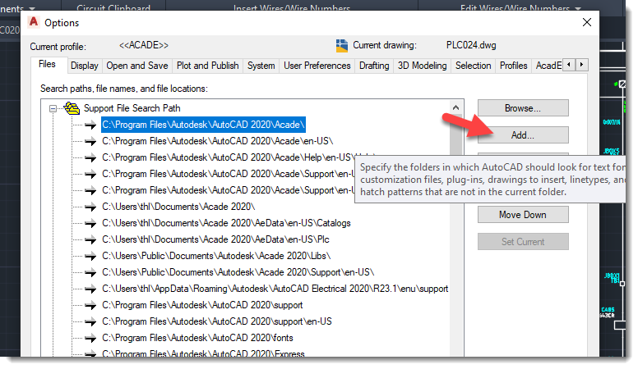Click the Current drawing file icon
The height and width of the screenshot is (369, 638).
[343, 45]
